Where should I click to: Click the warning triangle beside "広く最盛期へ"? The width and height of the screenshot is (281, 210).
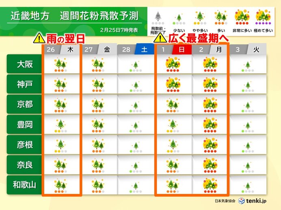pos(161,38)
